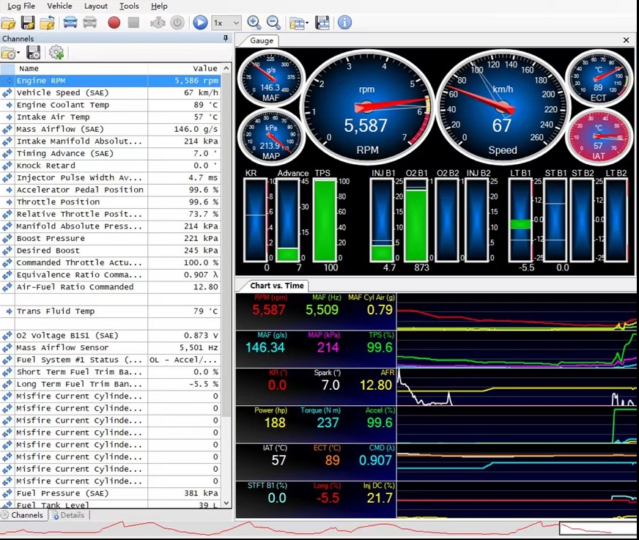The width and height of the screenshot is (639, 540).
Task: Select Air-Fuel Ratio Commanded row
Action: 111,287
